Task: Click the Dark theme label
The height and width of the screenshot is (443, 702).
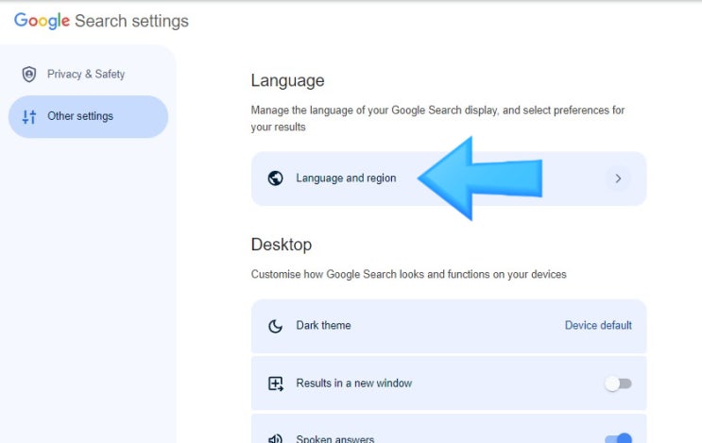Action: 323,325
